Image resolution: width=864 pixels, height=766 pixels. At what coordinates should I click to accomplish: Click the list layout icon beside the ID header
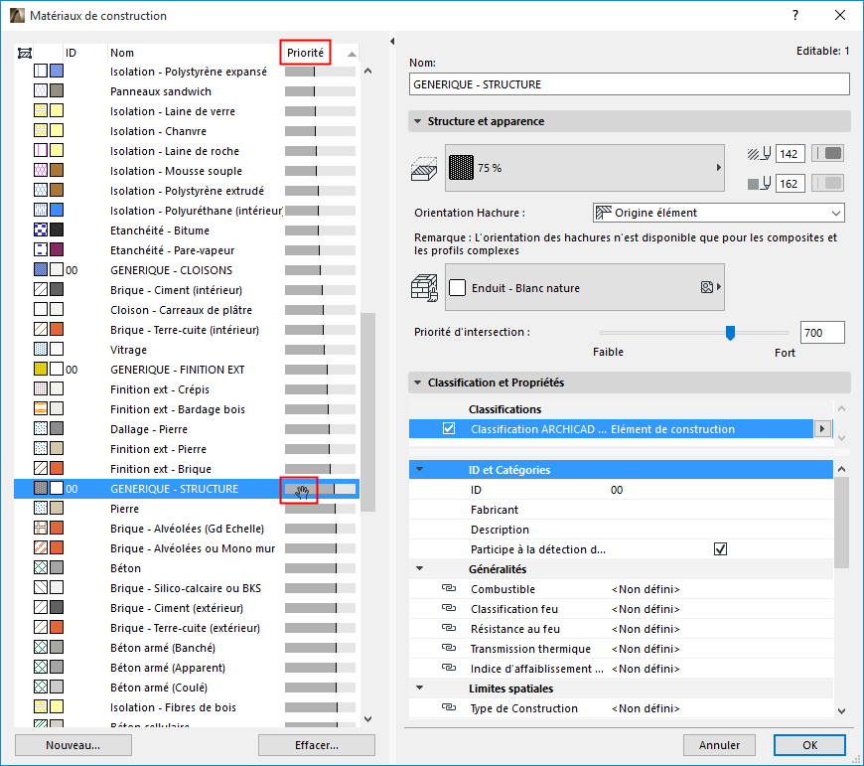[x=24, y=53]
